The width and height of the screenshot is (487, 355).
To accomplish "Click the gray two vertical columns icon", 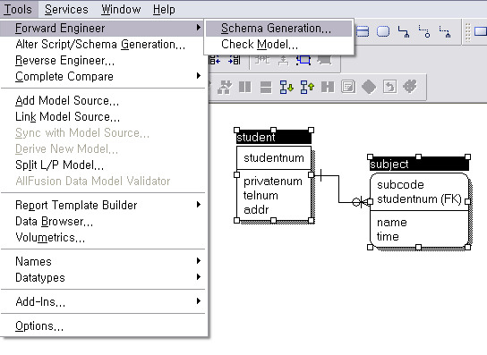I will 245,87.
